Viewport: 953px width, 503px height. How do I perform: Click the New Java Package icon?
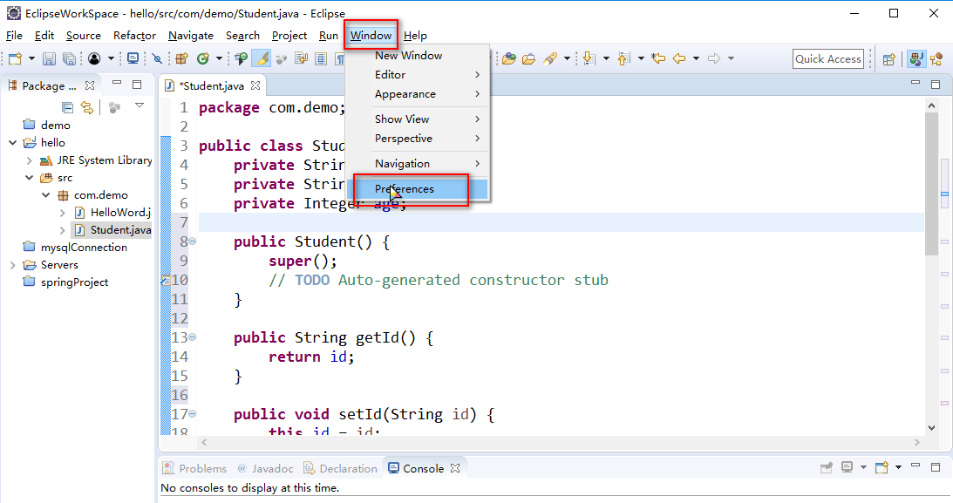(x=181, y=58)
